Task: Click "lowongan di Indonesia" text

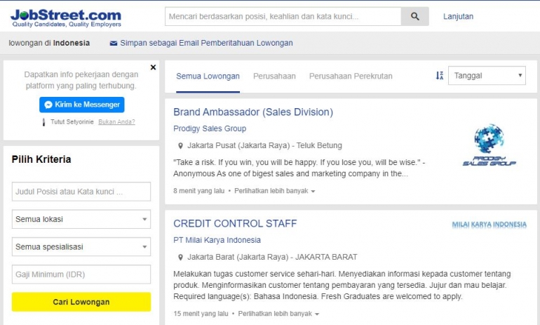Action: pos(49,43)
